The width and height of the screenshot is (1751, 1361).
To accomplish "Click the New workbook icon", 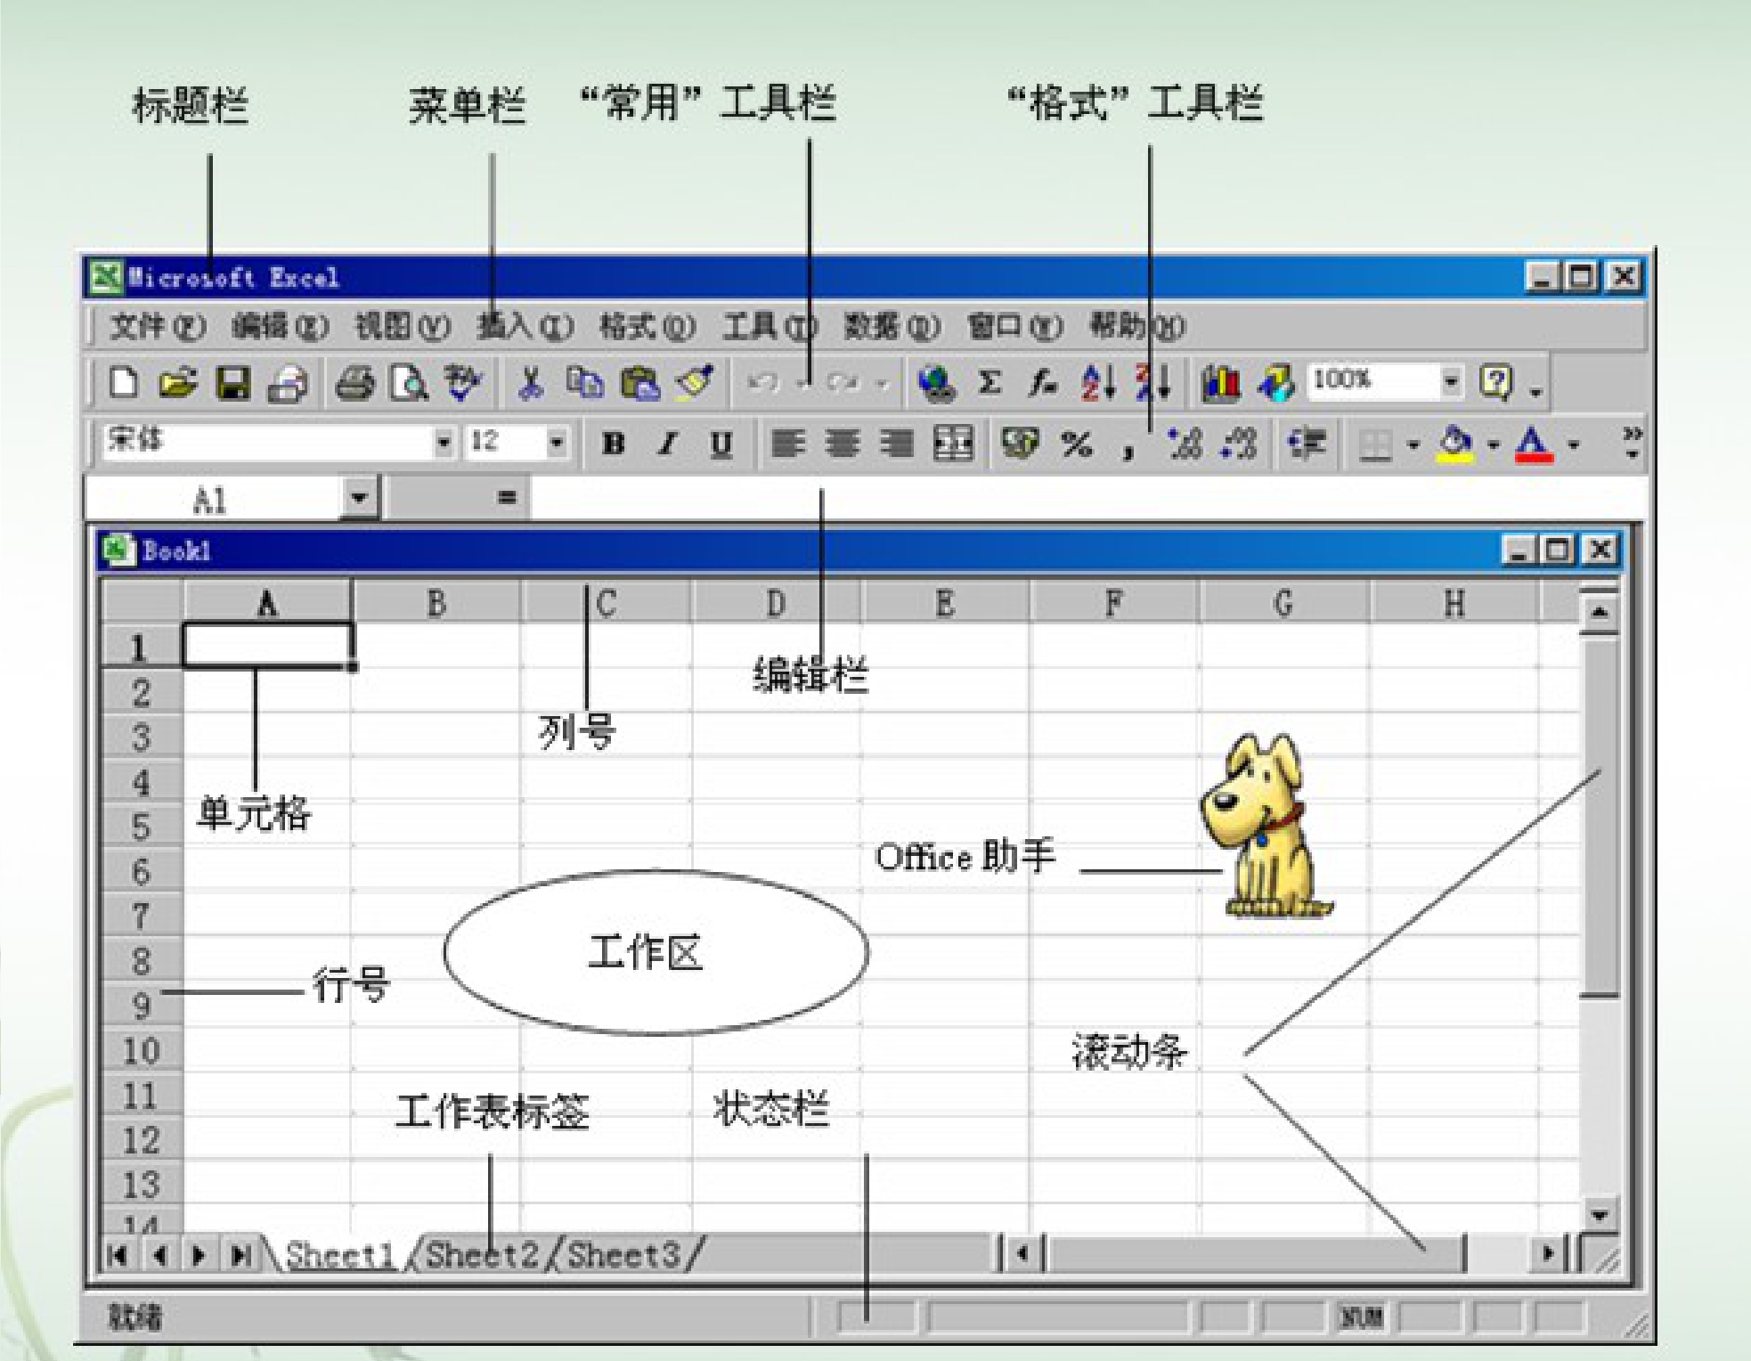I will [x=124, y=383].
